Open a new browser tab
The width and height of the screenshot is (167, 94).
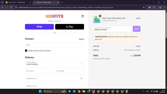pos(62,2)
